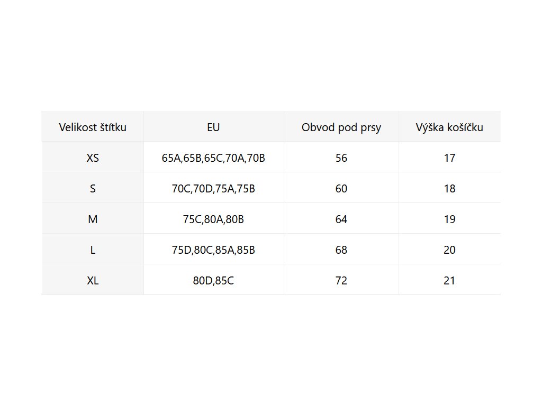542x406 pixels.
Task: Click the 'Velikost štítku' column header
Action: pyautogui.click(x=93, y=127)
